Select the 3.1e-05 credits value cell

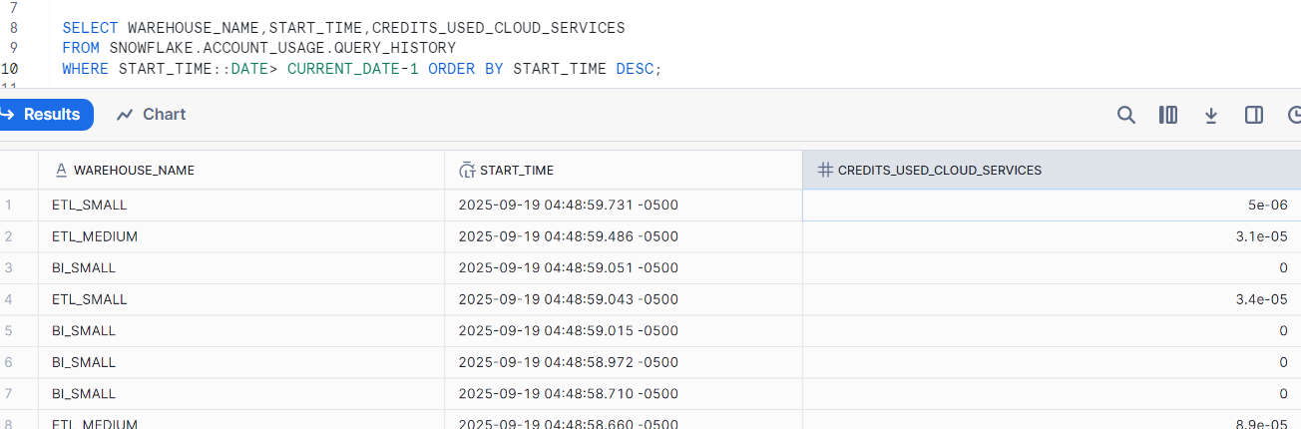point(1052,236)
